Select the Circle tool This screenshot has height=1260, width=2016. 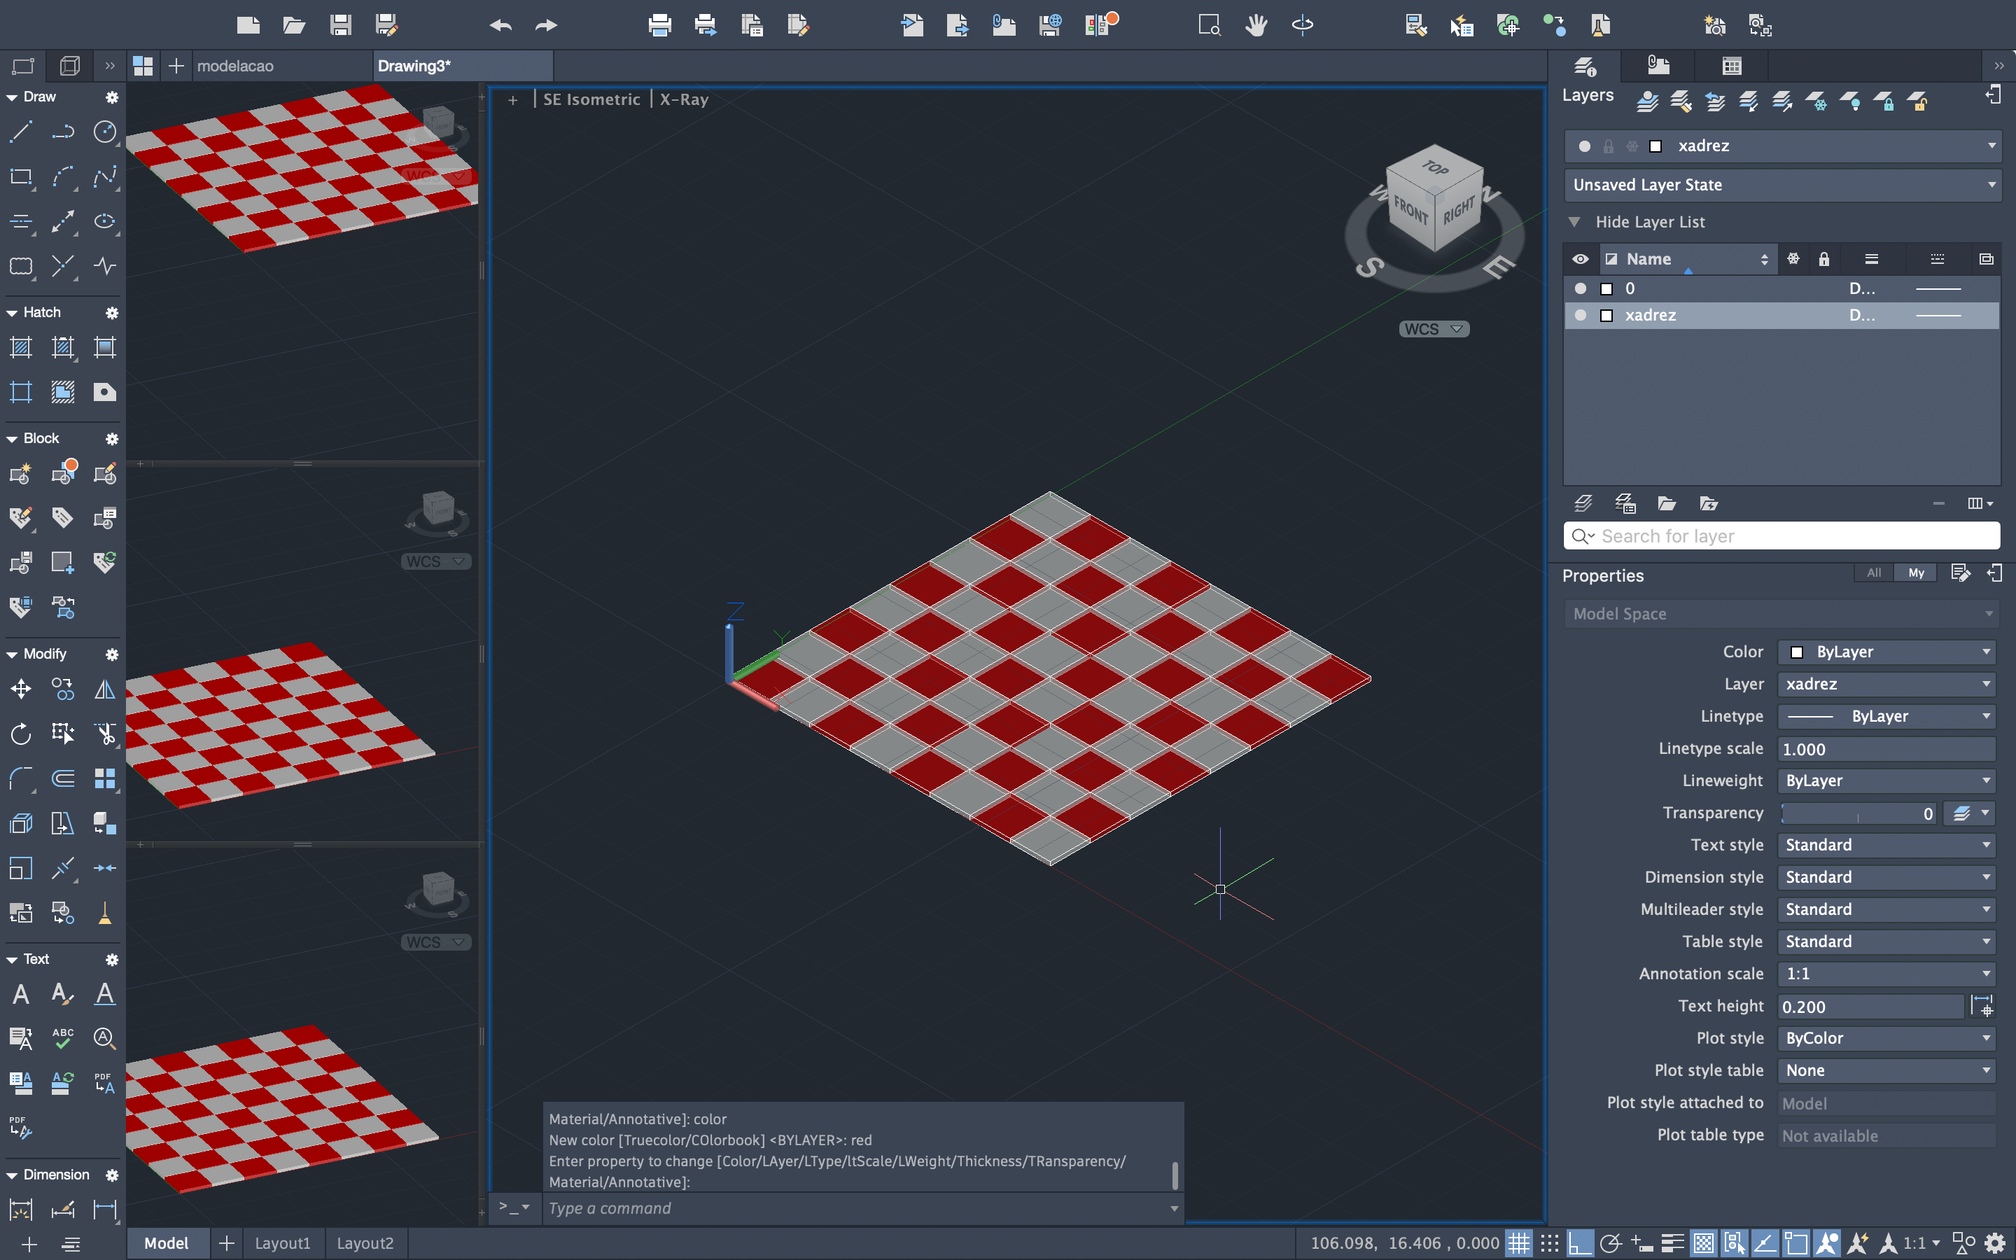(x=105, y=132)
